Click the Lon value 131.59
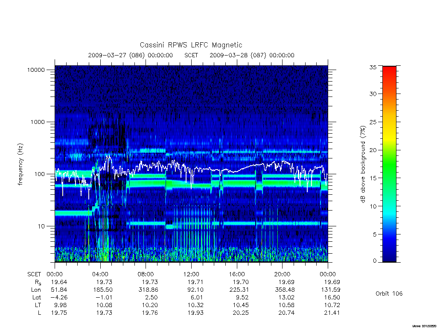The width and height of the screenshot is (437, 328). click(x=331, y=290)
